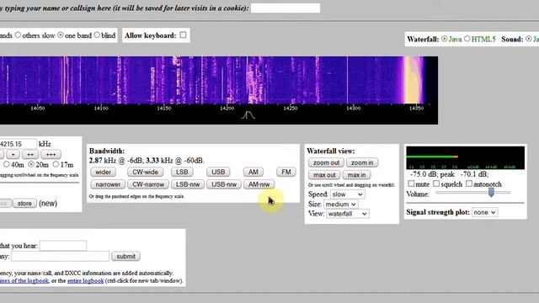Open the waterfall Speed dropdown
539x303 pixels.
pyautogui.click(x=347, y=194)
